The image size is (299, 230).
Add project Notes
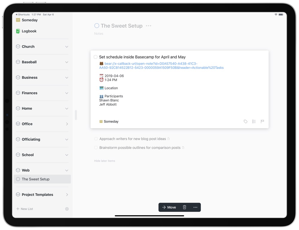coord(99,33)
